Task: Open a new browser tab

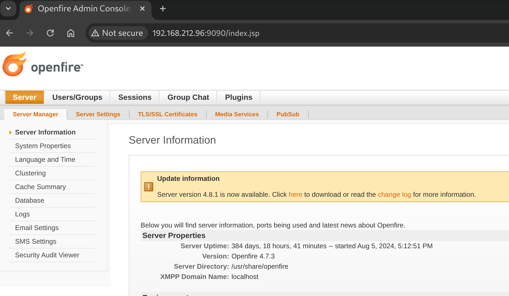Action: click(163, 9)
